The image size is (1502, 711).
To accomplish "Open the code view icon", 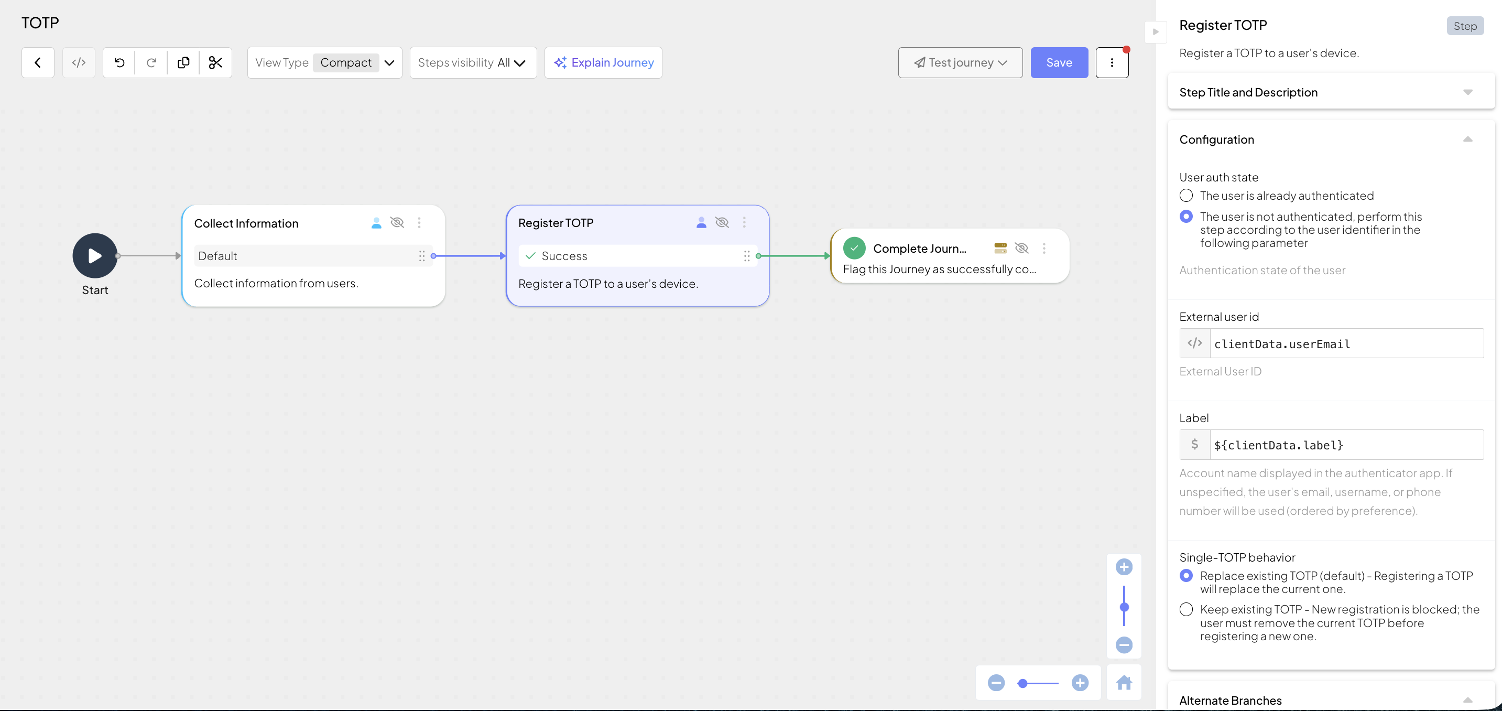I will [x=79, y=62].
